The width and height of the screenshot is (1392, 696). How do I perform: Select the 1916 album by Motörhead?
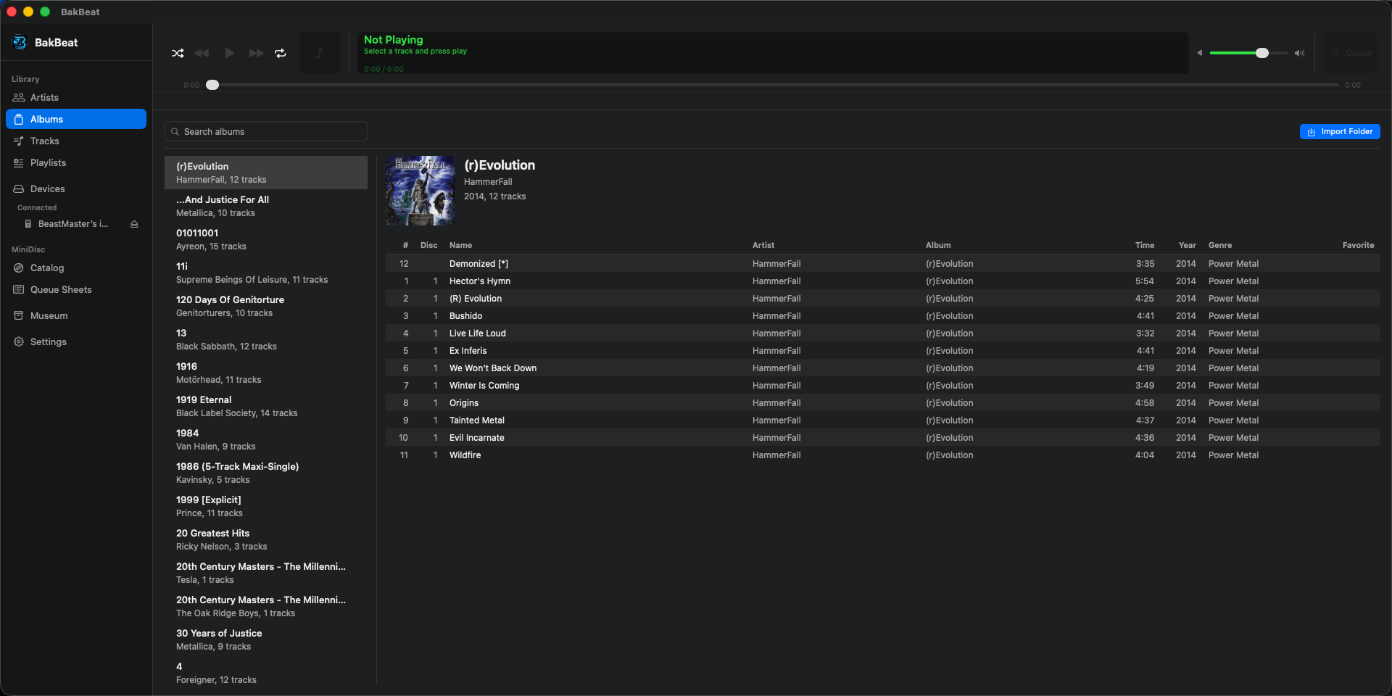click(x=266, y=373)
